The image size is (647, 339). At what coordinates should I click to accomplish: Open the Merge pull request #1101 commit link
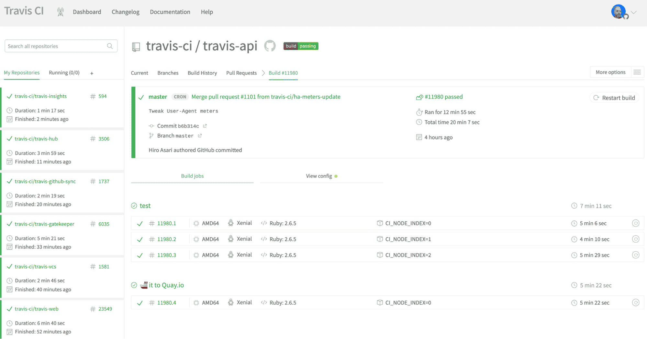266,97
